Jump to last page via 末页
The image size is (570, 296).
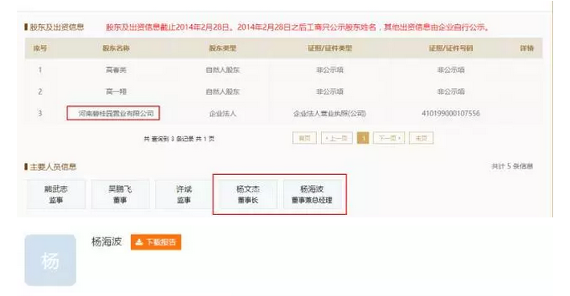click(x=421, y=138)
